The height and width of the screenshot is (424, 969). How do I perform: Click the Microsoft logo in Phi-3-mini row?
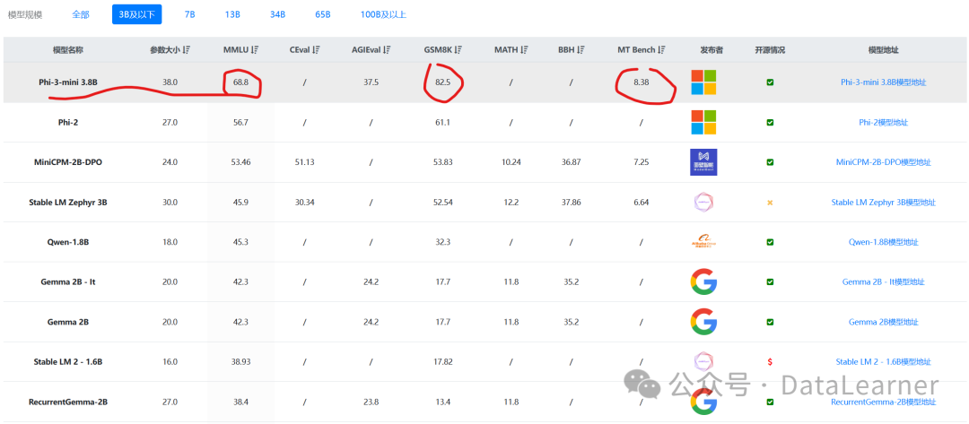click(703, 82)
